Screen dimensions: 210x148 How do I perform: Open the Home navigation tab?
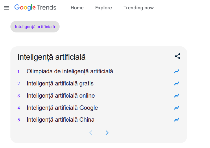click(77, 8)
